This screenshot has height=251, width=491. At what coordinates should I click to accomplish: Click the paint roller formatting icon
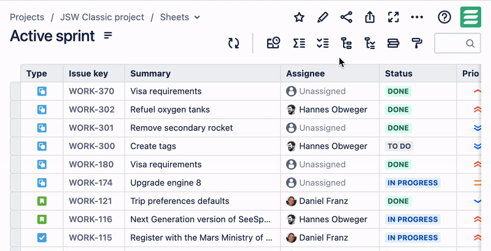pyautogui.click(x=417, y=43)
